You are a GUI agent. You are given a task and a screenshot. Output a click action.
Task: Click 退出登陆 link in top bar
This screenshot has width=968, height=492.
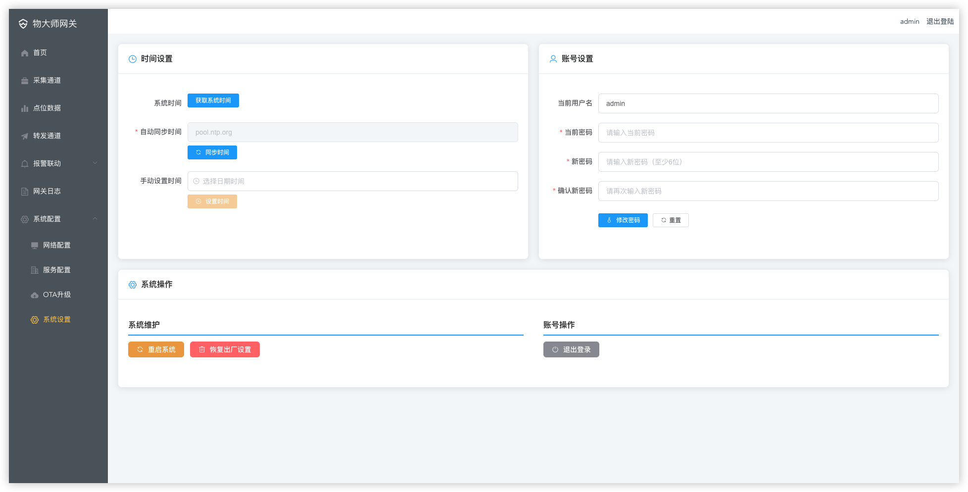(940, 22)
